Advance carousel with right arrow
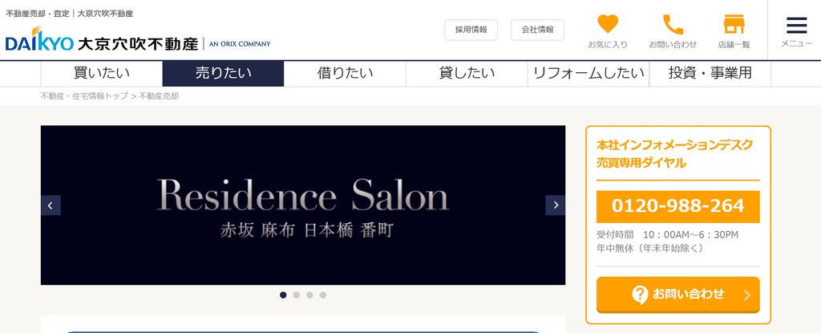 click(x=555, y=205)
